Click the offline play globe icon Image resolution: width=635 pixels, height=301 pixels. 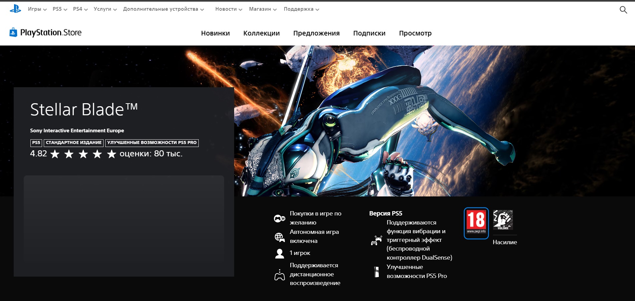280,237
